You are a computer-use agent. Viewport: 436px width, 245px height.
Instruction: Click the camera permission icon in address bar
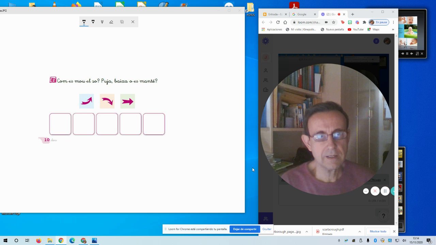tap(326, 22)
